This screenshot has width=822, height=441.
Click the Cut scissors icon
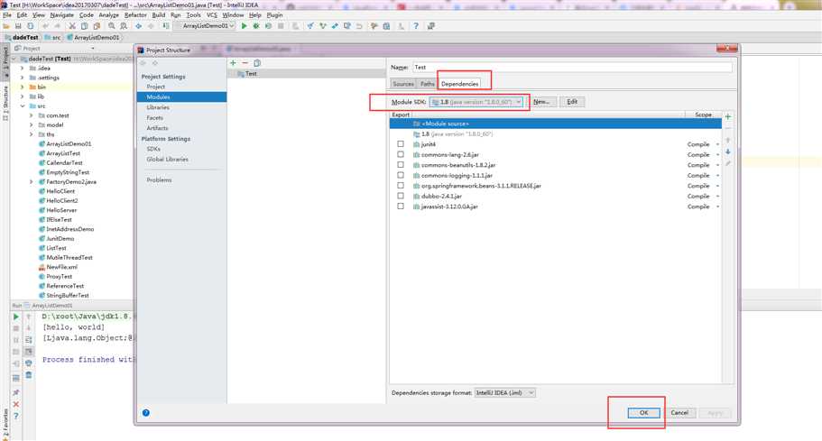pyautogui.click(x=72, y=25)
